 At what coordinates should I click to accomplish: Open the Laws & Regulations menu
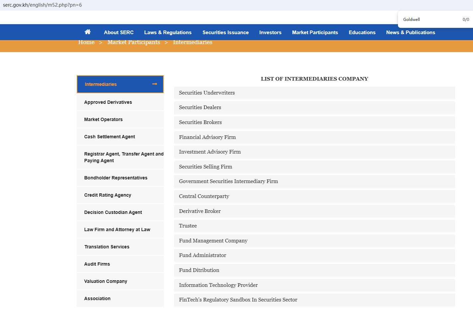coord(168,32)
